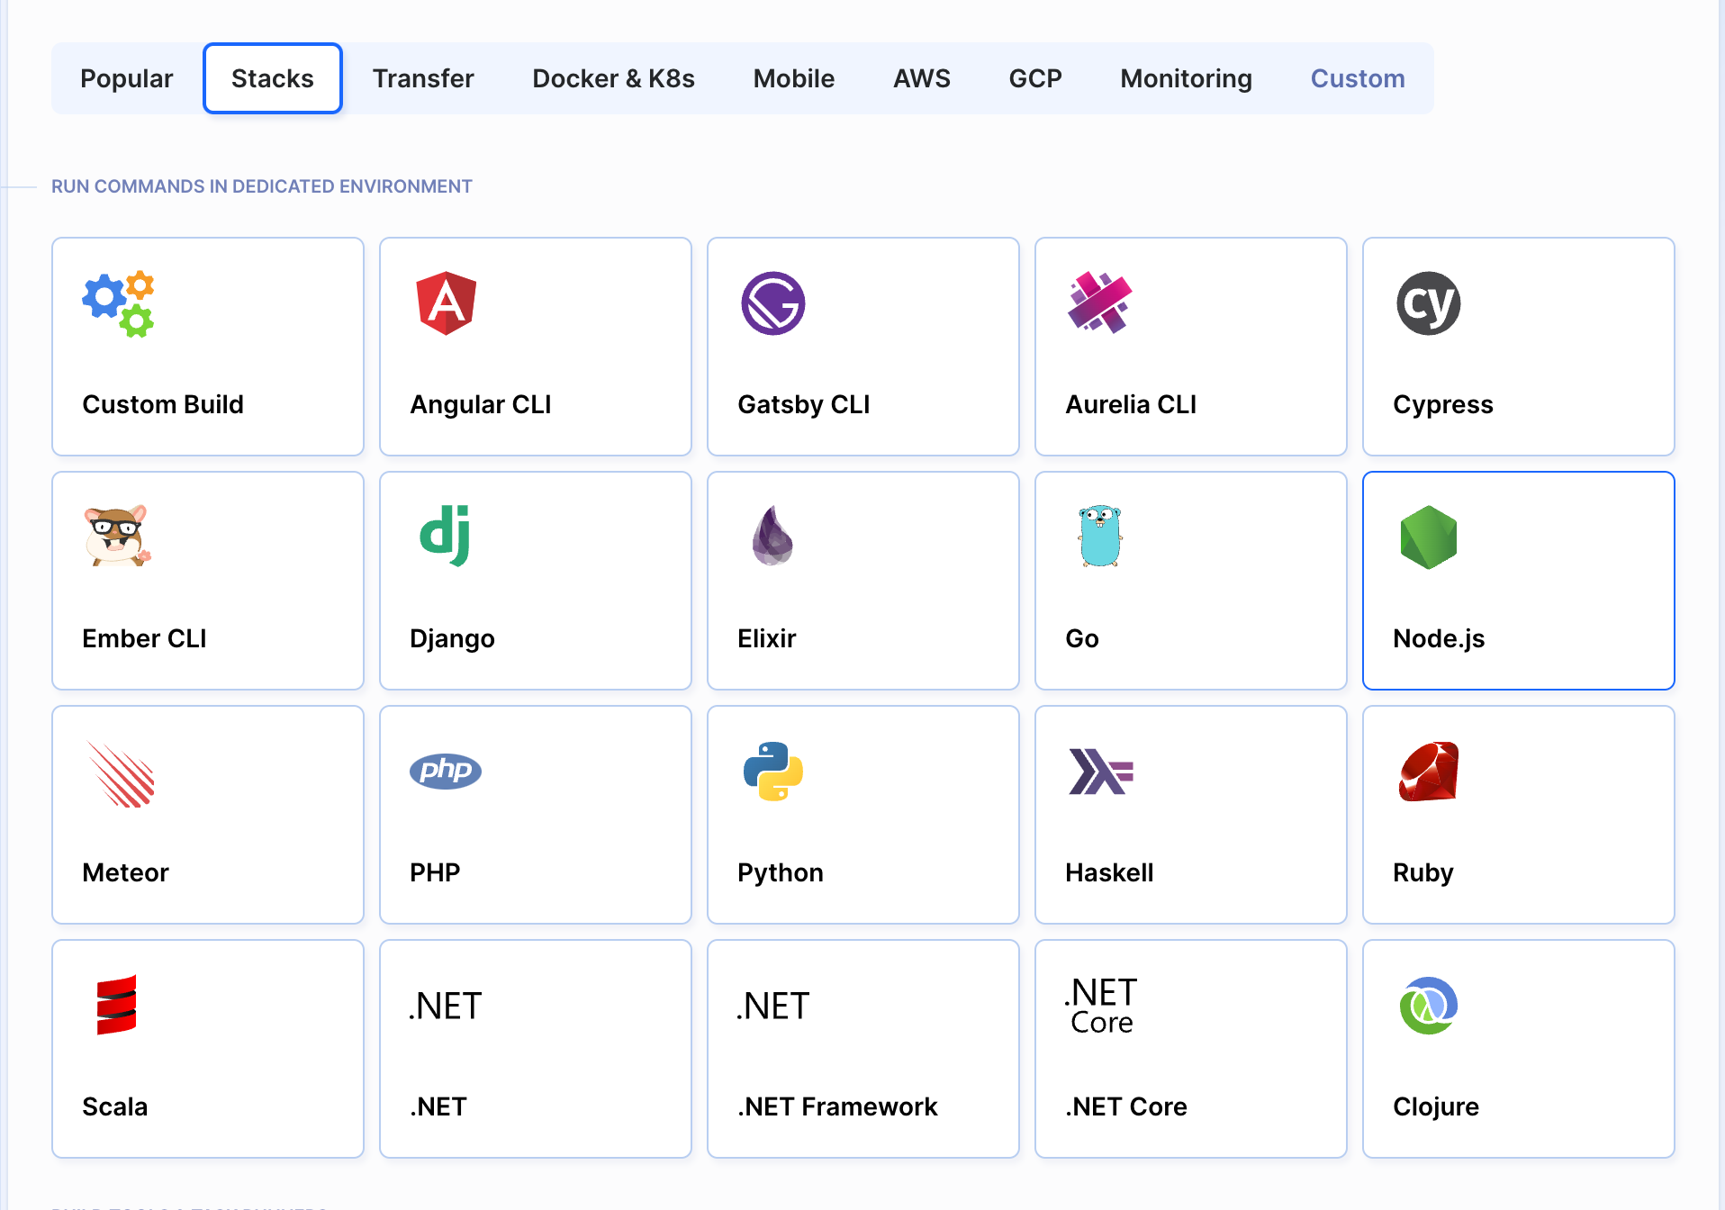
Task: Click the Haskell label text
Action: [1109, 872]
